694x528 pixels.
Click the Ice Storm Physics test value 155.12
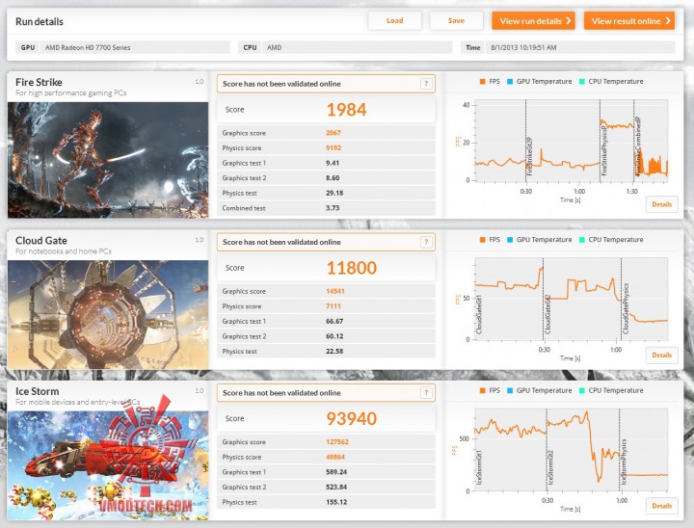[x=336, y=502]
